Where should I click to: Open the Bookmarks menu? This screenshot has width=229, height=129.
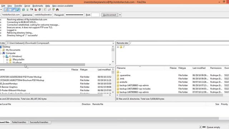38,6
